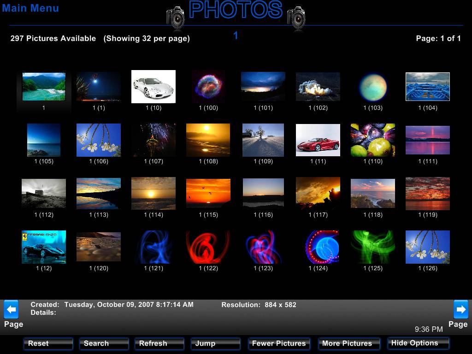Return to Main Menu

[30, 8]
